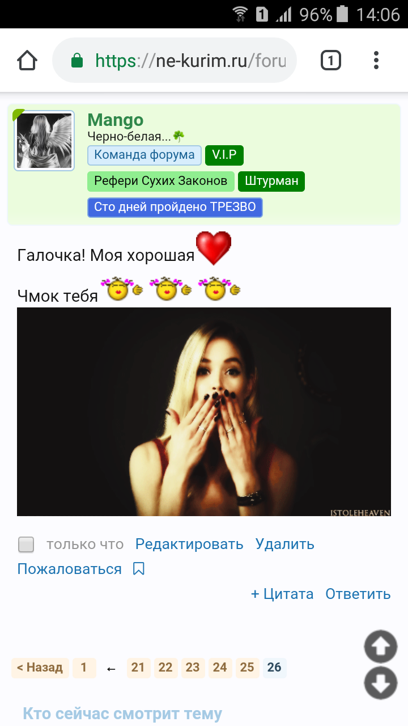
Task: Jump to page 1 in pagination
Action: pyautogui.click(x=84, y=668)
